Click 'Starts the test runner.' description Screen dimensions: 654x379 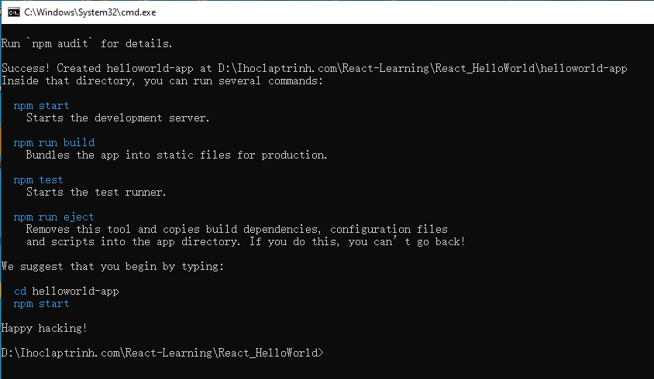(x=96, y=193)
